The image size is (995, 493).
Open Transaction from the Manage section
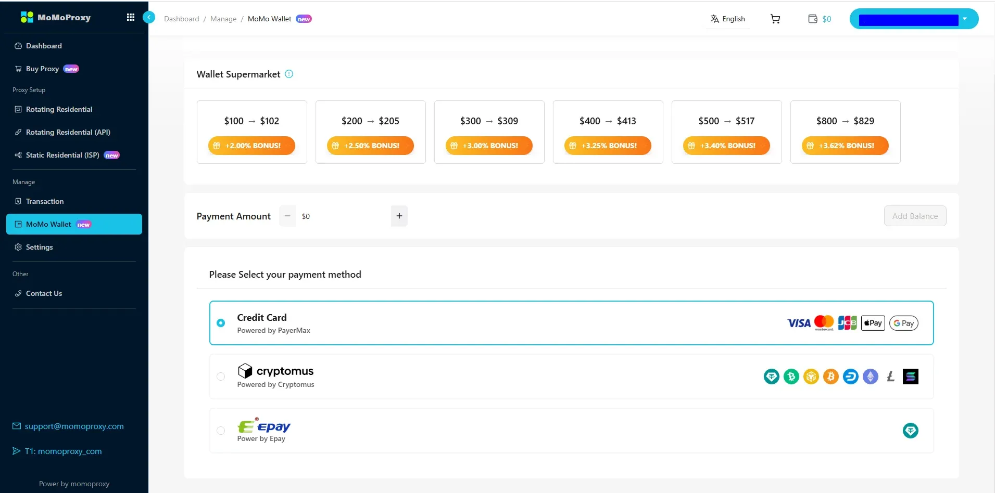click(45, 201)
